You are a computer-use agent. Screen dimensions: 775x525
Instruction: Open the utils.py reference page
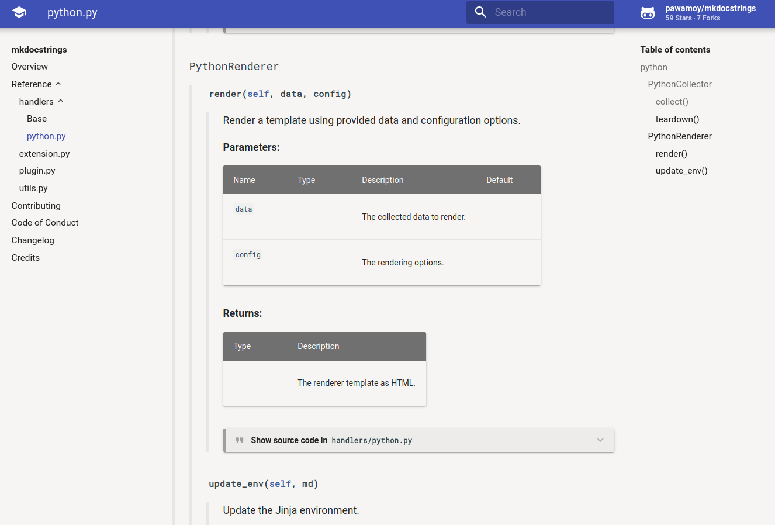(x=33, y=188)
